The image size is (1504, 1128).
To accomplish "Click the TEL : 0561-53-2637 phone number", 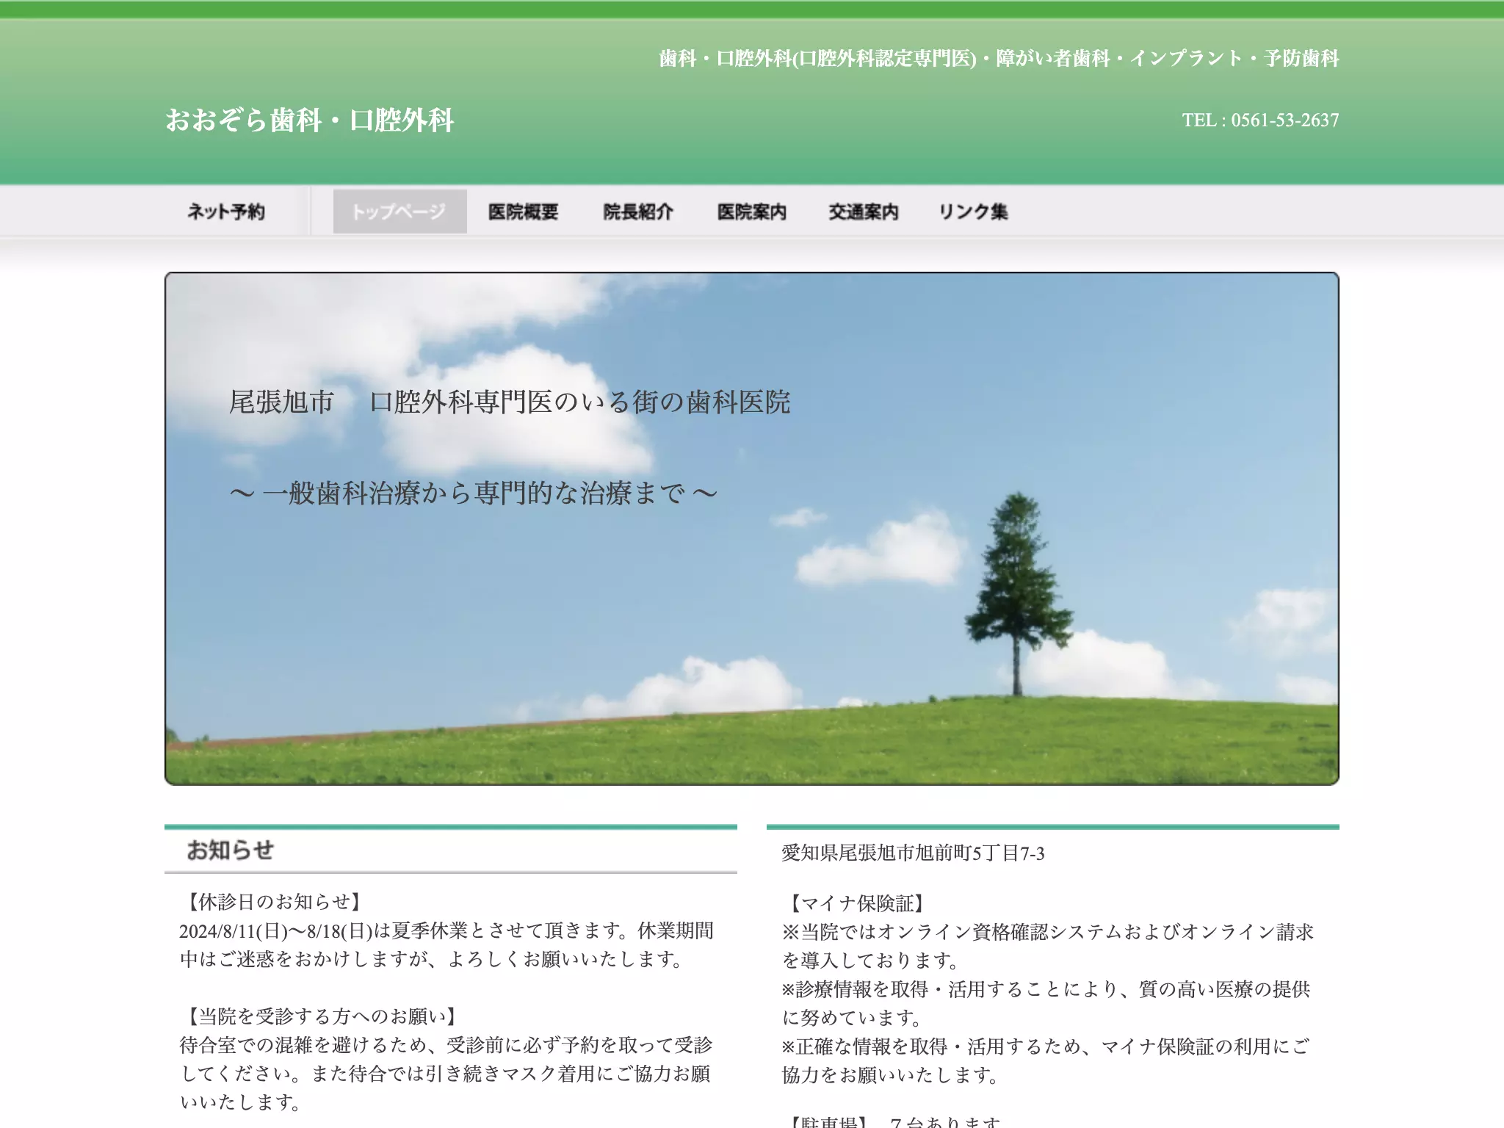I will tap(1260, 120).
